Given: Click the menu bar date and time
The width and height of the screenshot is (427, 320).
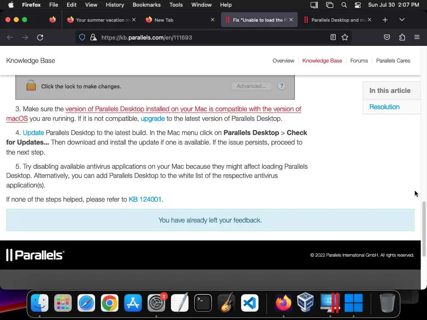Looking at the screenshot, I should point(394,5).
